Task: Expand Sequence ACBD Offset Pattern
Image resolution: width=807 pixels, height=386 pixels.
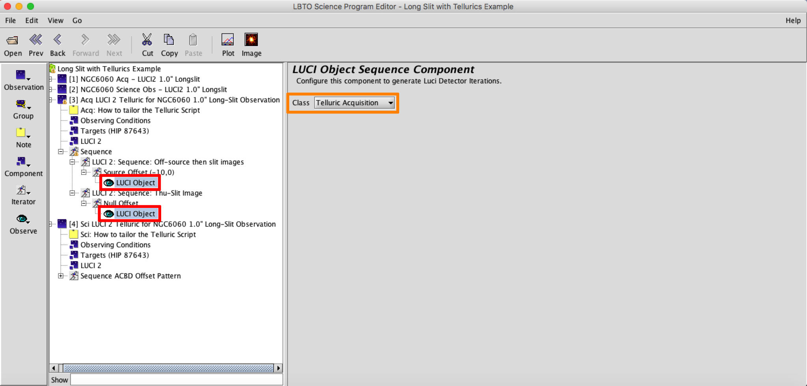Action: pyautogui.click(x=61, y=276)
